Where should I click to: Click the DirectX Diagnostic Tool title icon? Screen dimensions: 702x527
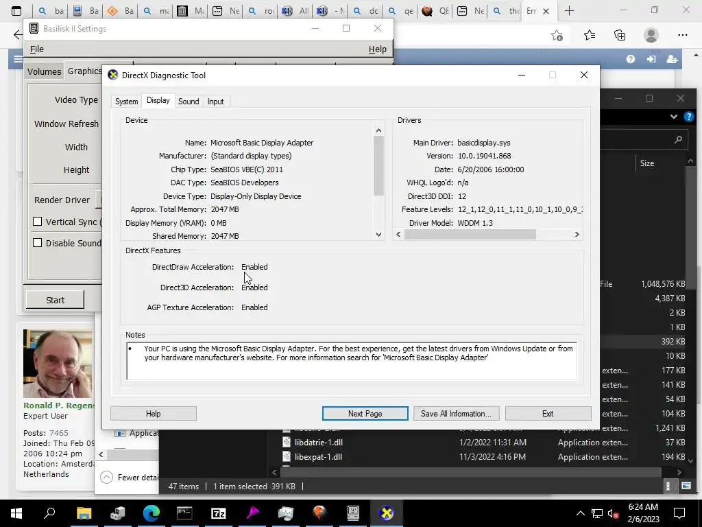click(x=113, y=75)
